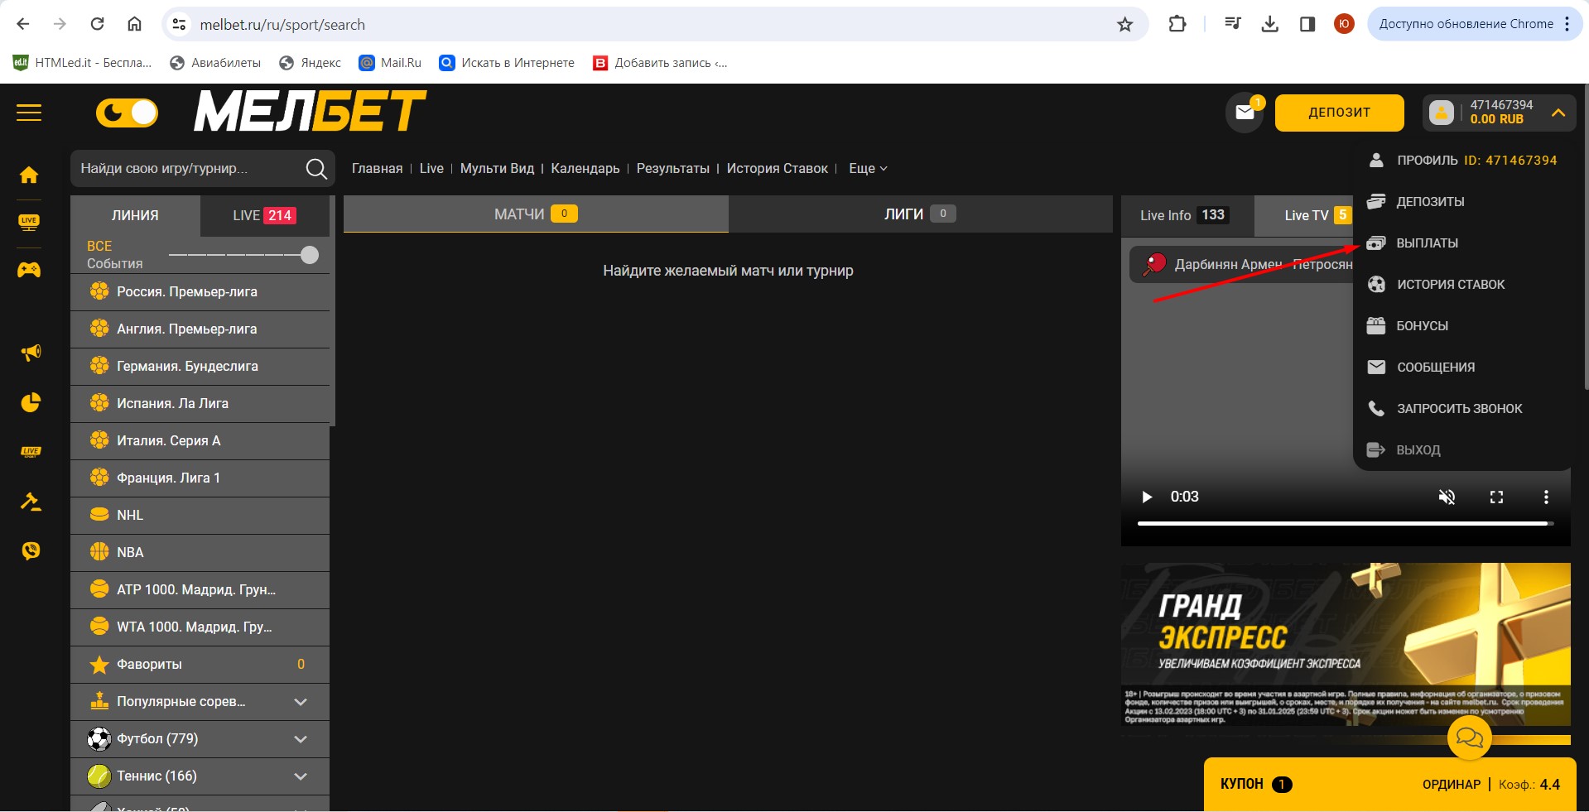1589x812 pixels.
Task: Select ВЫПЛАТЫ in the account menu
Action: click(x=1427, y=243)
